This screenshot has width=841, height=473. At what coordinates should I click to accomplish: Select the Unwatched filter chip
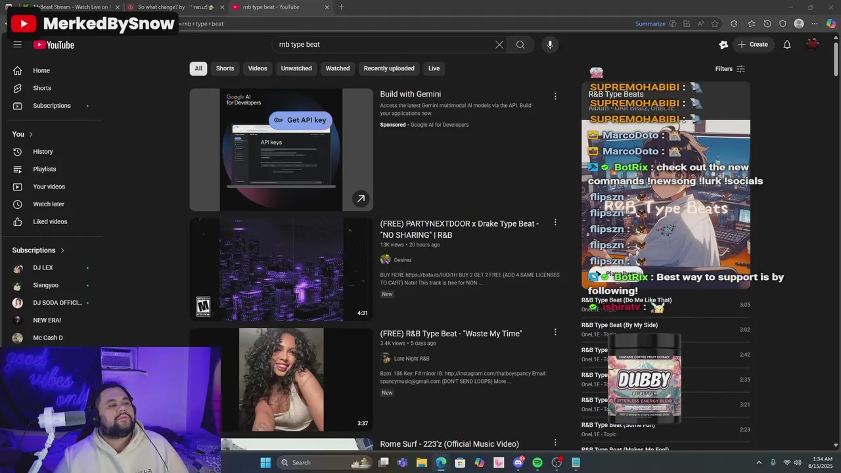click(296, 68)
